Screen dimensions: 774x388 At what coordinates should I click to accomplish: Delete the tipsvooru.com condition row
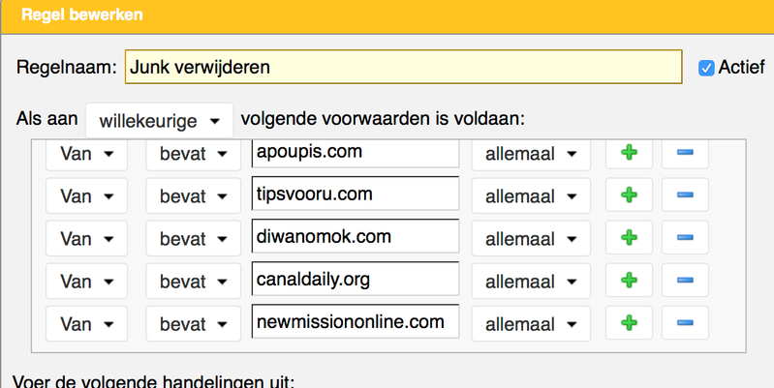685,195
